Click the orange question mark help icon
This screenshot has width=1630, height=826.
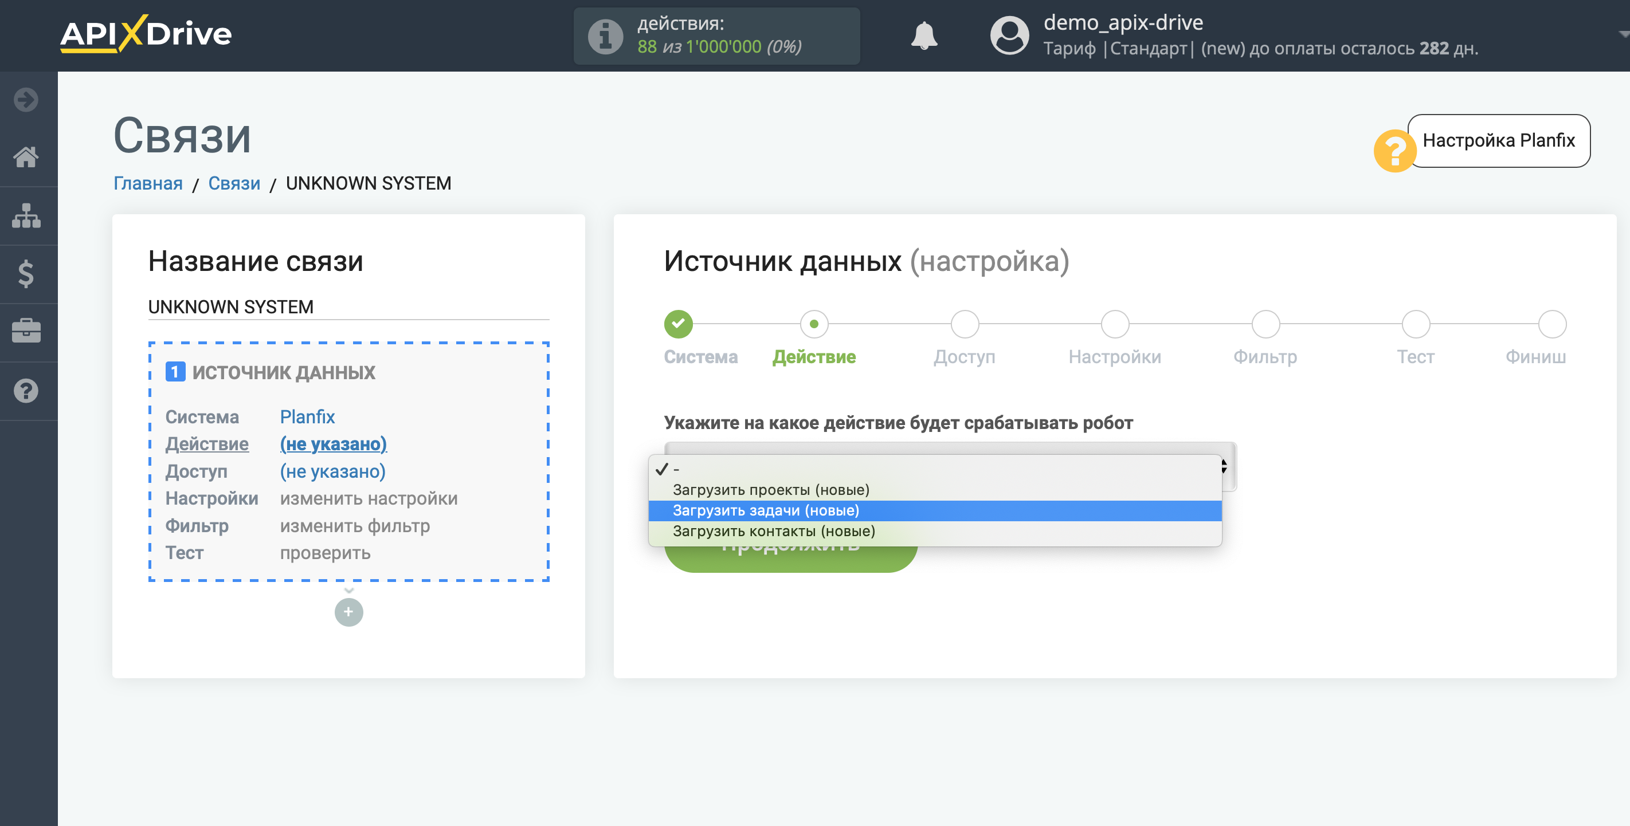point(1394,151)
